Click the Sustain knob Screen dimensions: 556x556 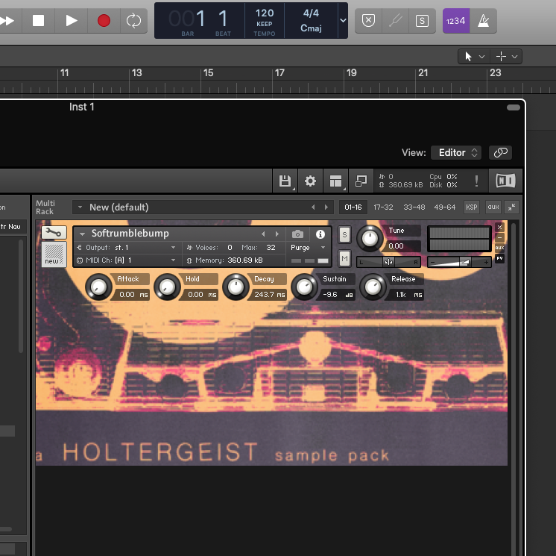[x=304, y=287]
